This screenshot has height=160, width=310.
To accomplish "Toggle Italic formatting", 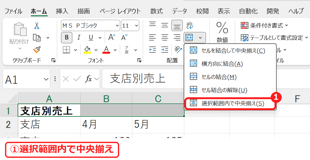I will tap(79, 37).
